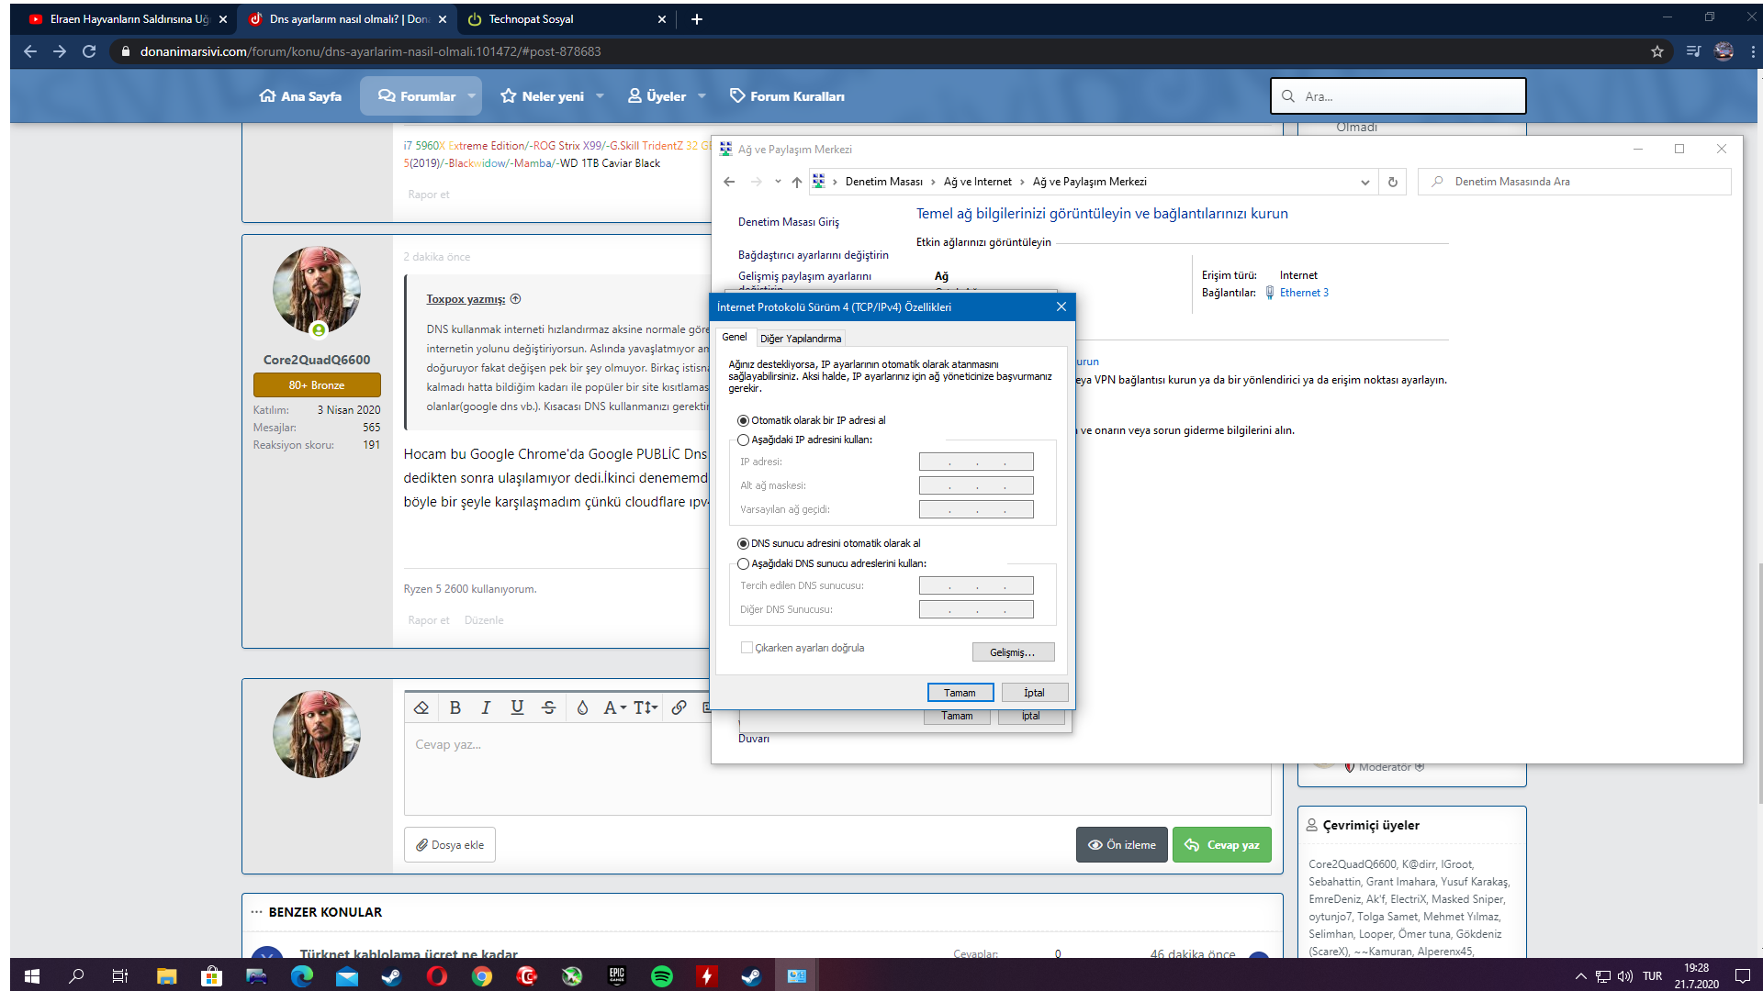Open text color droplet picker
1763x991 pixels.
(x=582, y=707)
